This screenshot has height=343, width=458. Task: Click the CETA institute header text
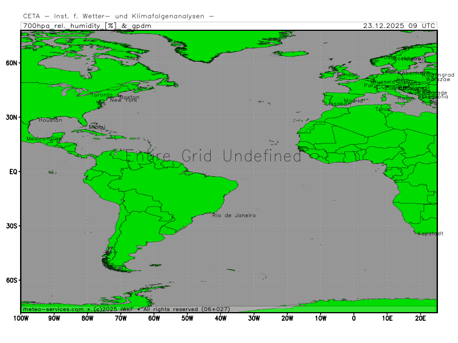tap(118, 16)
